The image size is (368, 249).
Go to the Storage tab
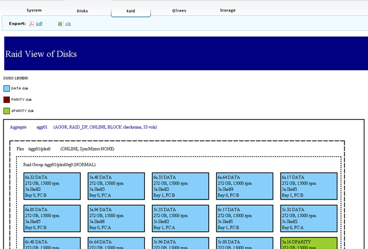point(227,10)
